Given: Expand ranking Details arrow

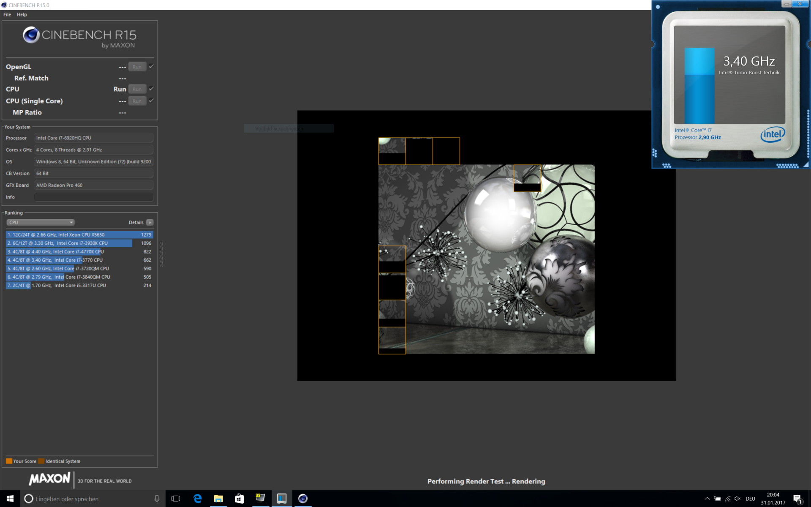Looking at the screenshot, I should [150, 222].
